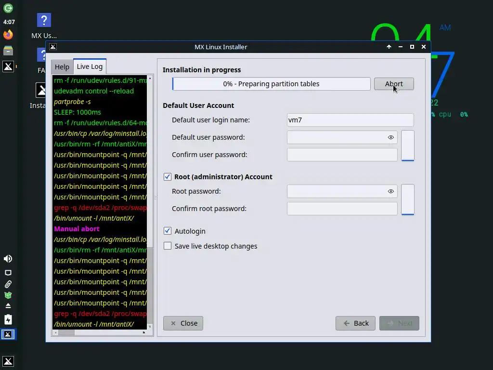Click the live log scroll down arrow
Screen dimensions: 493x370
[x=150, y=327]
